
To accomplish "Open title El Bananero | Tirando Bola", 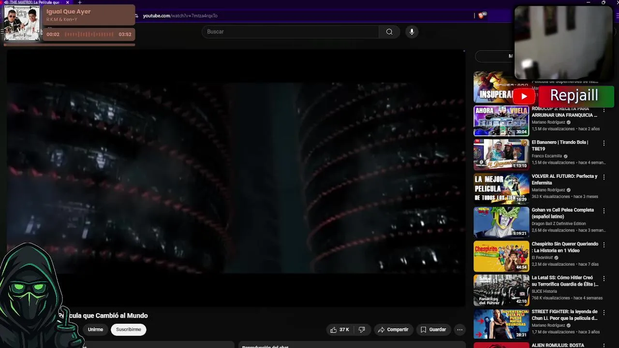I will click(560, 145).
